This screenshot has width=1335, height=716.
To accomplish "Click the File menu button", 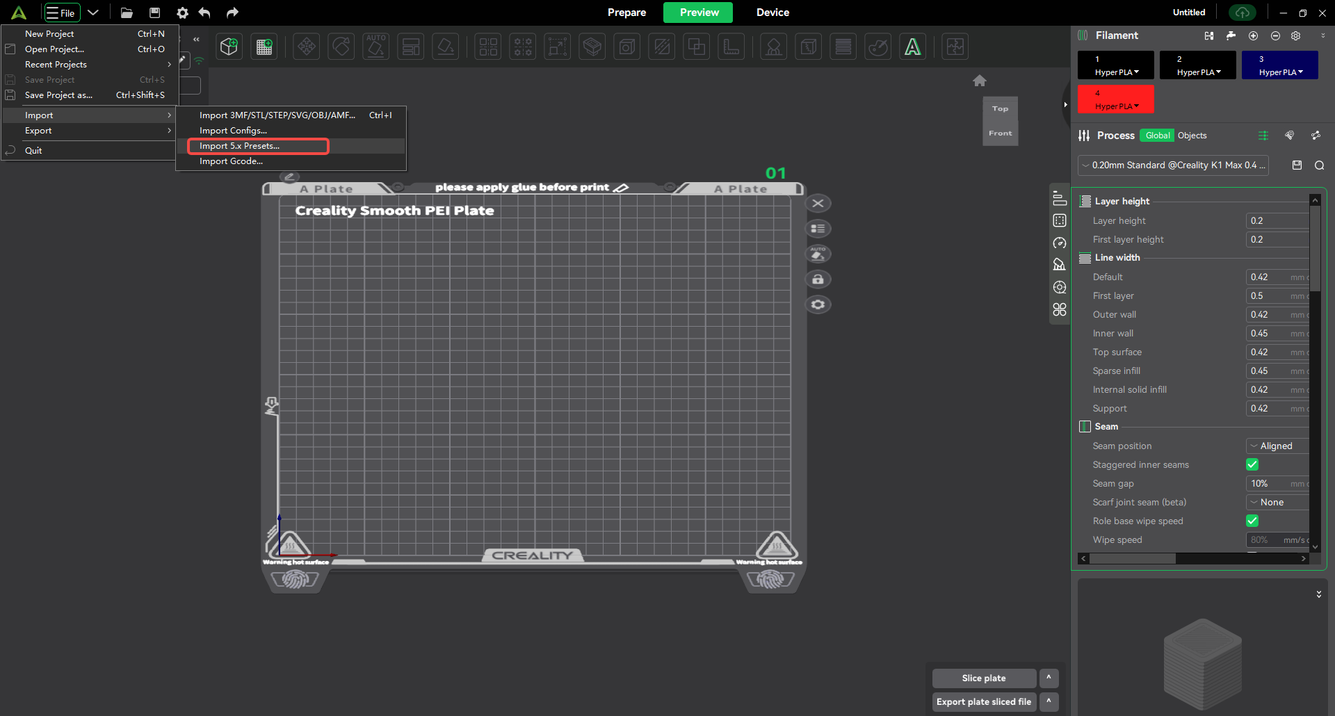I will (x=61, y=13).
